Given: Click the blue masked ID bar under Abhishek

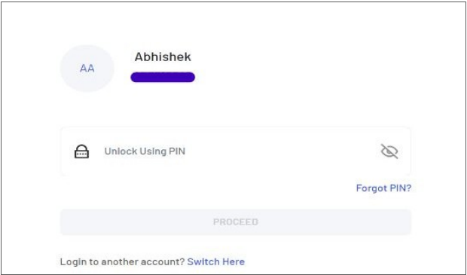Looking at the screenshot, I should pyautogui.click(x=163, y=77).
